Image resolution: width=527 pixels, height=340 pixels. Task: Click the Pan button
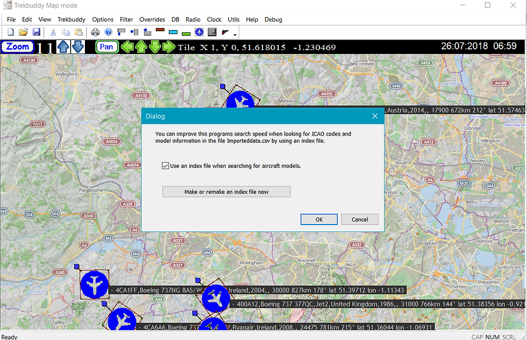(107, 47)
